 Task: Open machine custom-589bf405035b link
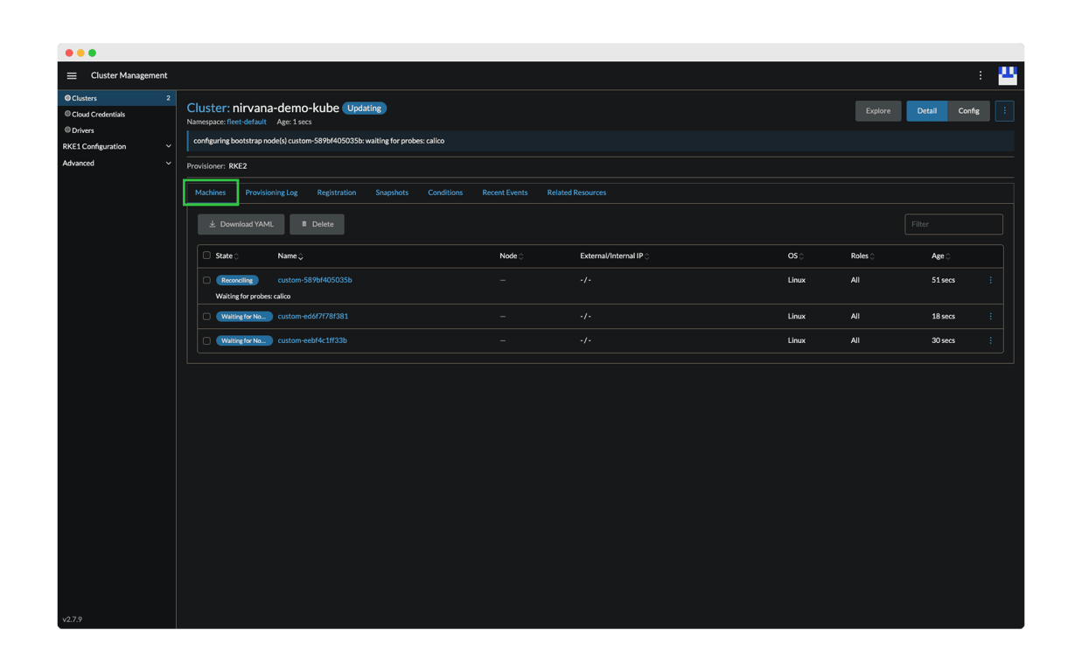315,280
